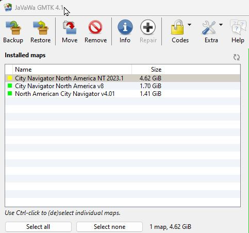
Task: Click the Ctrl-click hint text
Action: (62, 213)
